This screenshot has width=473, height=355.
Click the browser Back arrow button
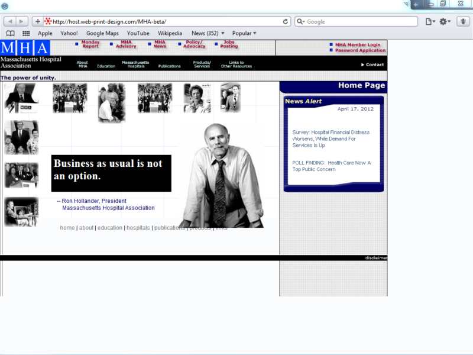pyautogui.click(x=10, y=21)
